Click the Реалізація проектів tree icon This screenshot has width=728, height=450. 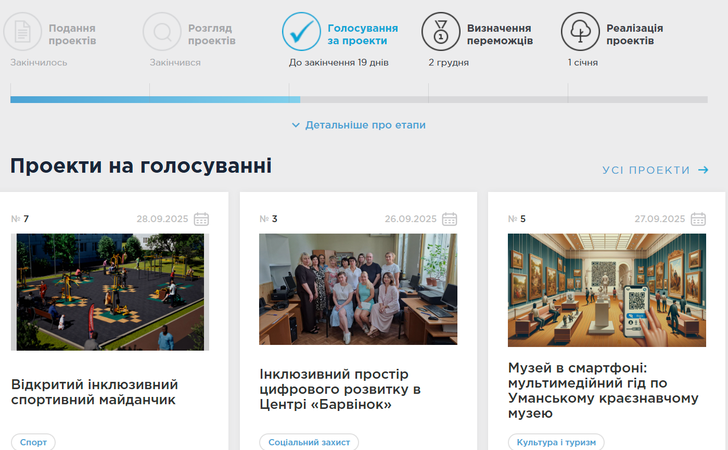(x=580, y=31)
